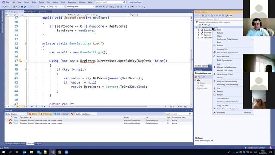
Task: Open the Entire Solution scope dropdown
Action: 16,114
